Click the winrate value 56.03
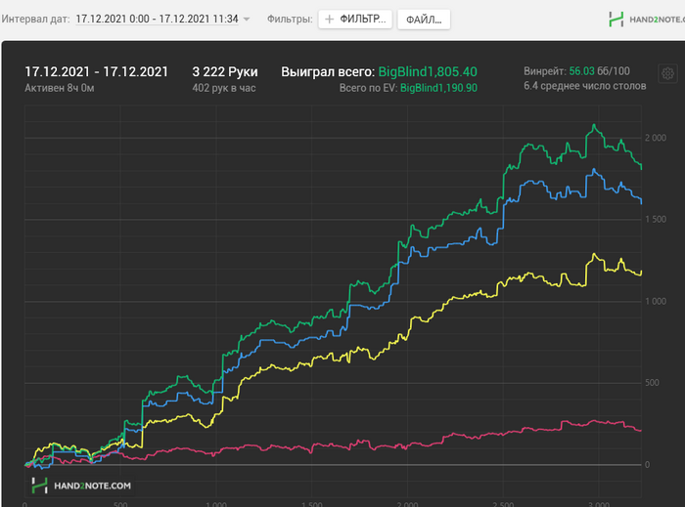Viewport: 685px width, 507px height. pos(582,71)
